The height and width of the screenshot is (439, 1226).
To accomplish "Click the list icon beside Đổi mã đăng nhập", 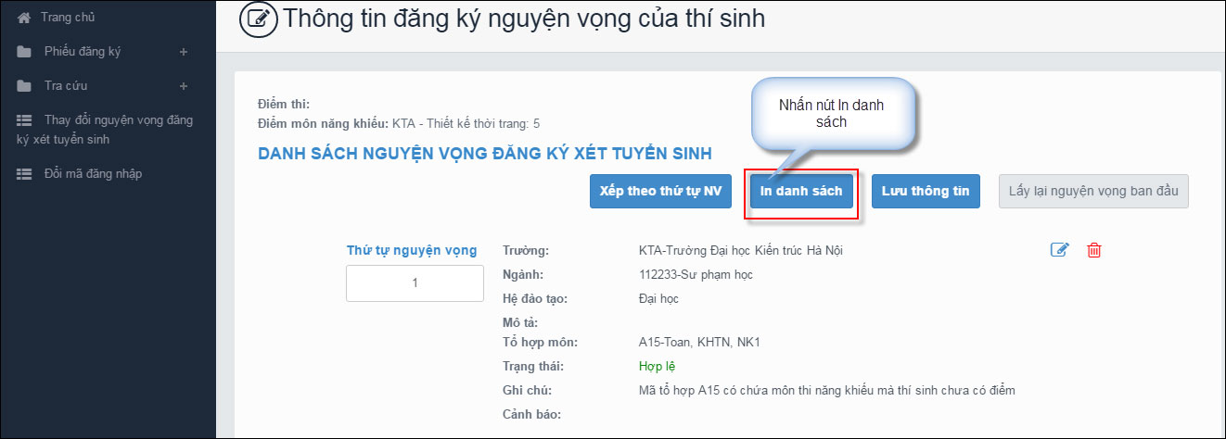I will [x=24, y=174].
